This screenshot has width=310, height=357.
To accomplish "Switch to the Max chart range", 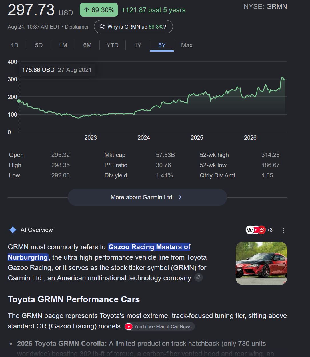I will pyautogui.click(x=187, y=45).
